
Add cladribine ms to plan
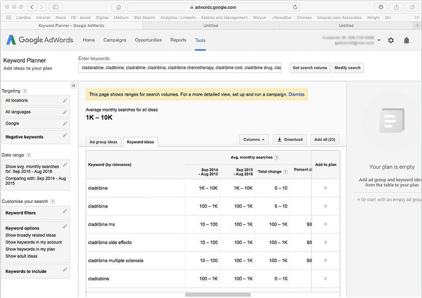pyautogui.click(x=325, y=224)
